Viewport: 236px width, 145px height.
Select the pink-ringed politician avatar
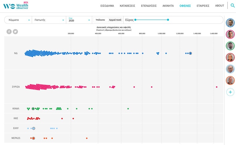click(230, 34)
